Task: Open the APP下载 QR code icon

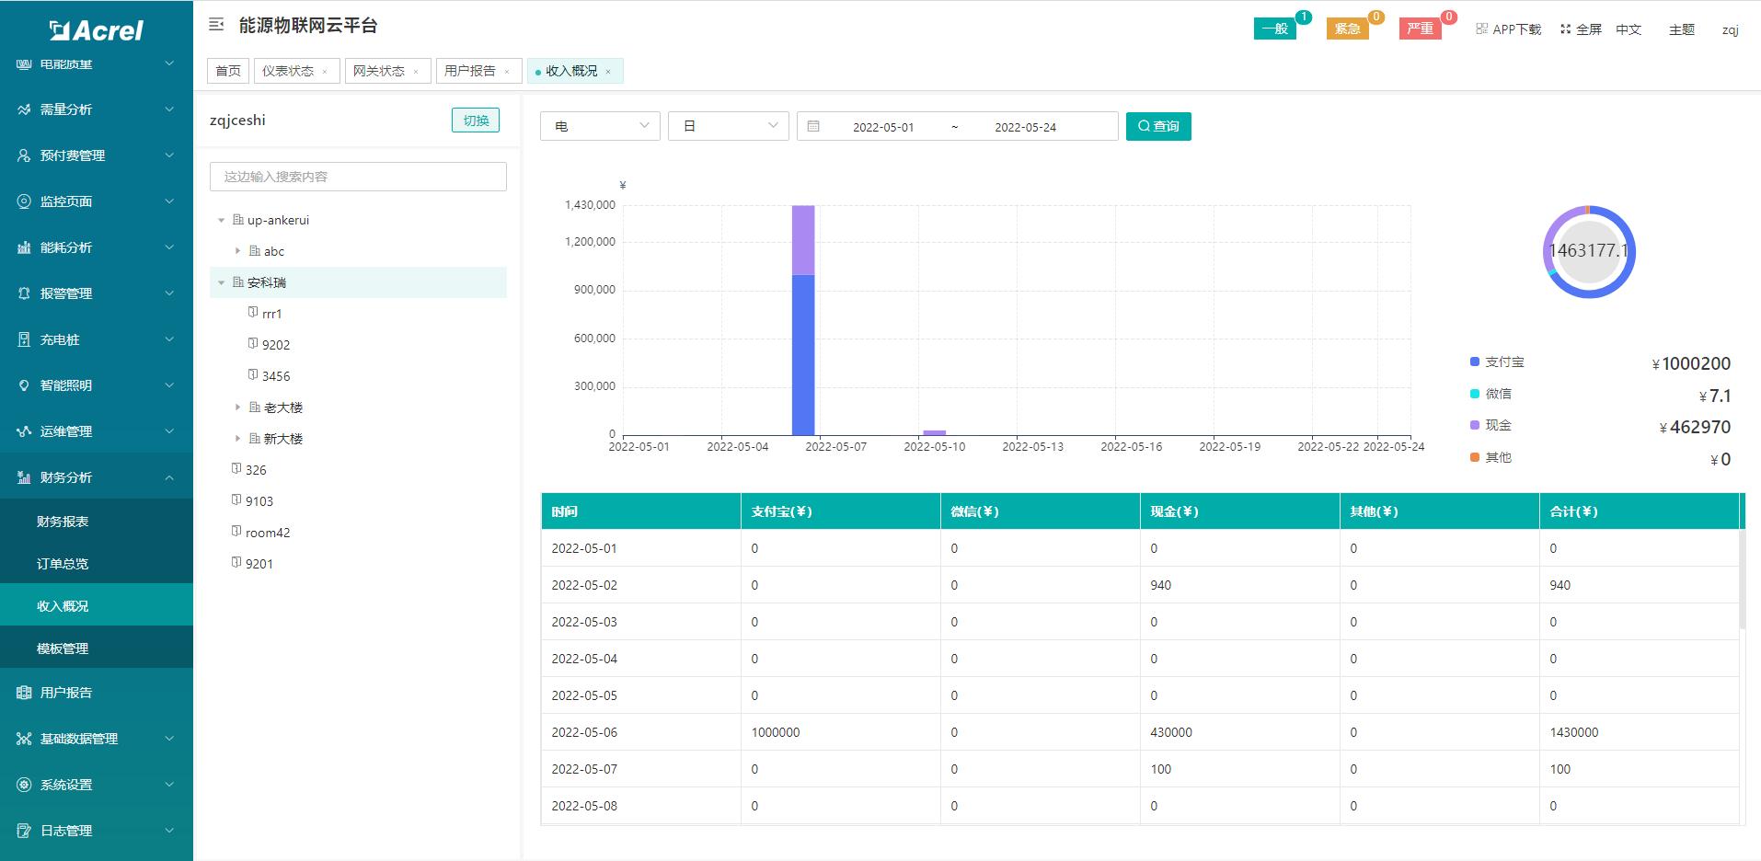Action: point(1479,29)
